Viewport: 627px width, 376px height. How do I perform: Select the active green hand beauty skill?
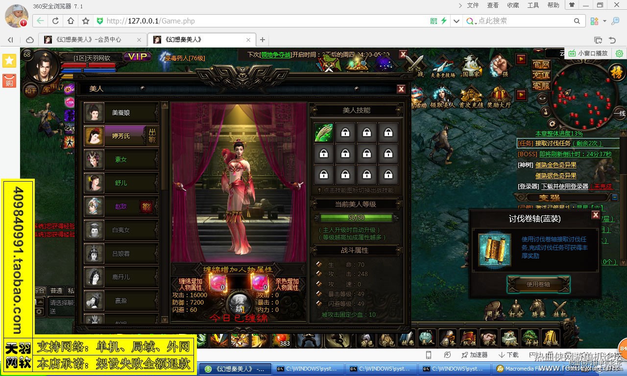pyautogui.click(x=324, y=132)
